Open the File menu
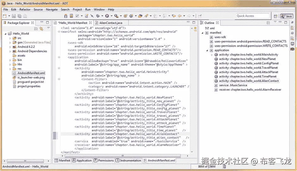297x171 pixels. point(6,9)
